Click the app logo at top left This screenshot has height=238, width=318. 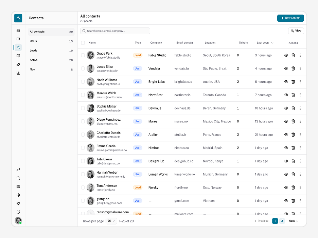pyautogui.click(x=18, y=18)
